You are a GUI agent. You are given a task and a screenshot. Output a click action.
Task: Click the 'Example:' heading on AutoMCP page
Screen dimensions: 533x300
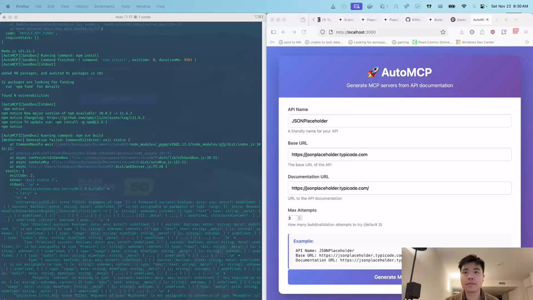point(303,241)
